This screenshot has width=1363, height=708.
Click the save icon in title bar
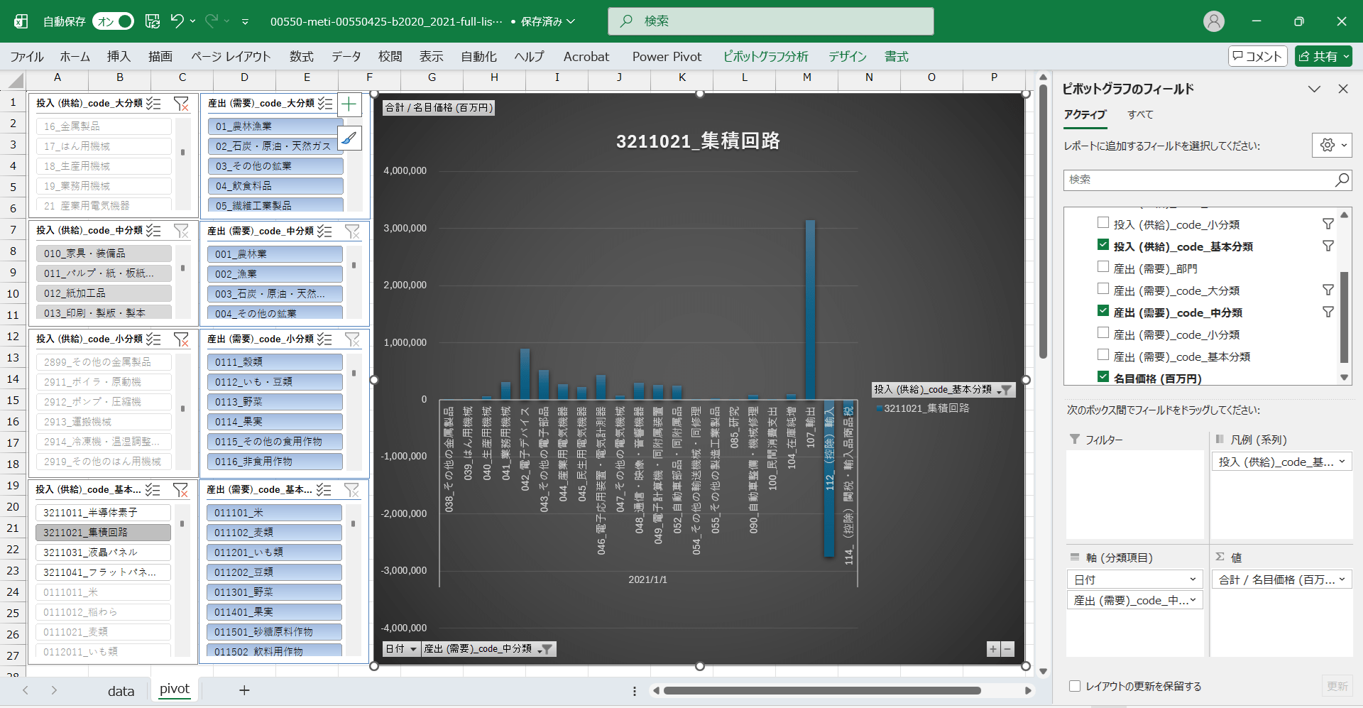pyautogui.click(x=153, y=21)
